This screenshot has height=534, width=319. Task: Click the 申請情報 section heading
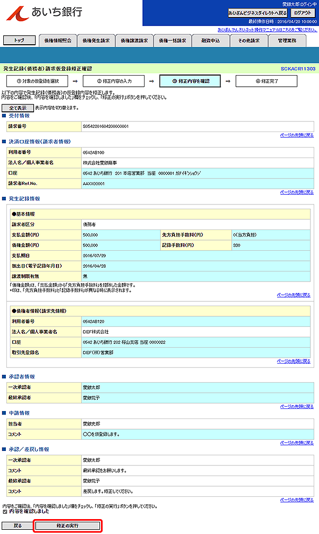coord(19,413)
